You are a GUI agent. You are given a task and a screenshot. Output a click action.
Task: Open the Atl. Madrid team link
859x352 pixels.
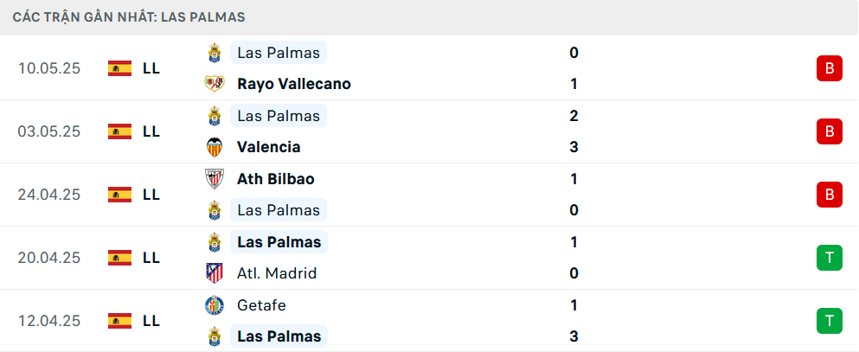point(276,273)
